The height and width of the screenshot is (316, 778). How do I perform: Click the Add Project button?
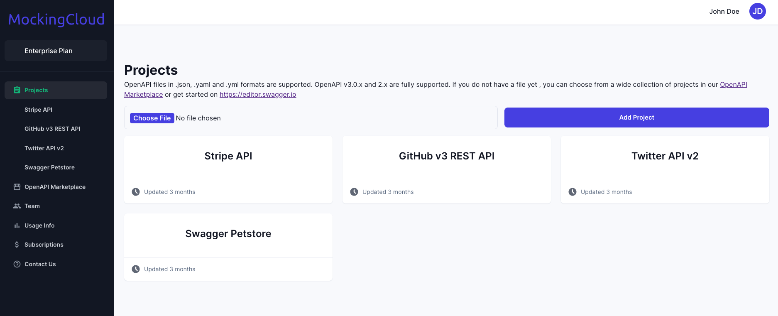636,118
